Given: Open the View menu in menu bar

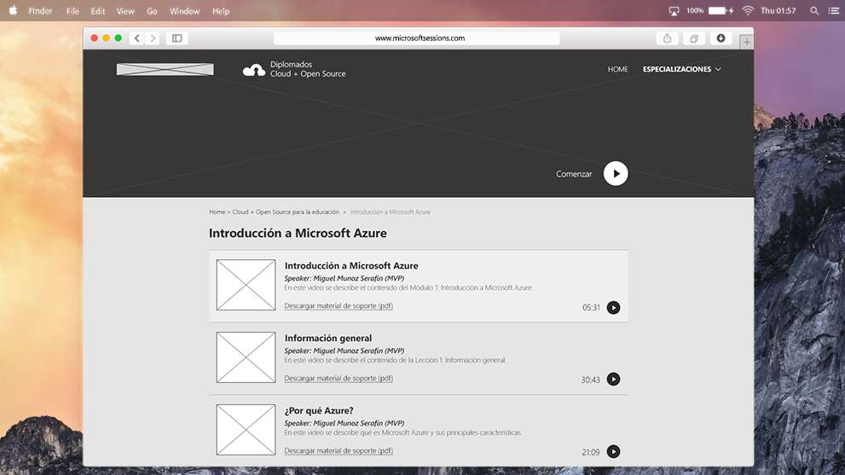Looking at the screenshot, I should click(x=125, y=11).
